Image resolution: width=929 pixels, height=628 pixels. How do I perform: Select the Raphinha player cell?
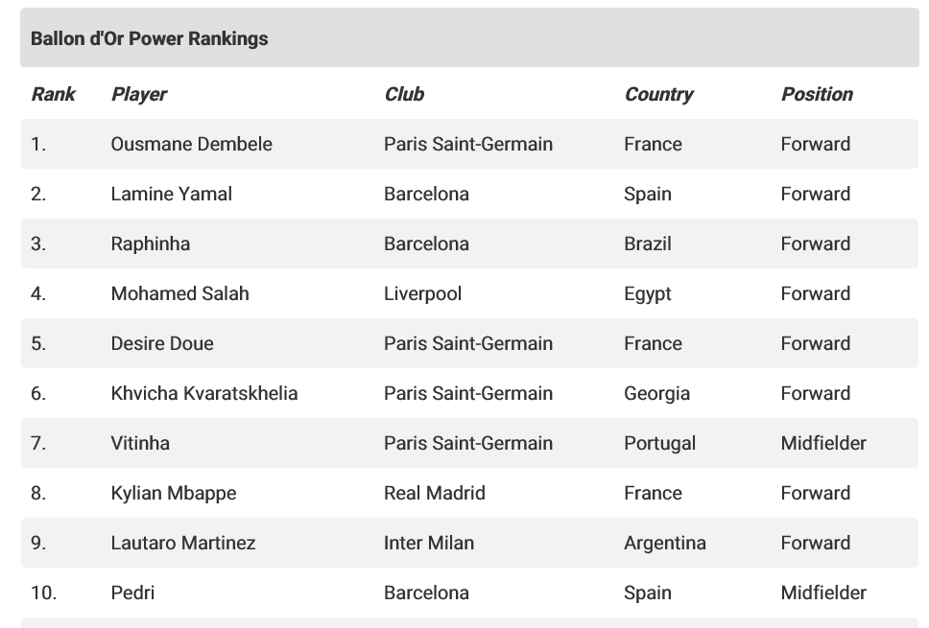pos(151,244)
